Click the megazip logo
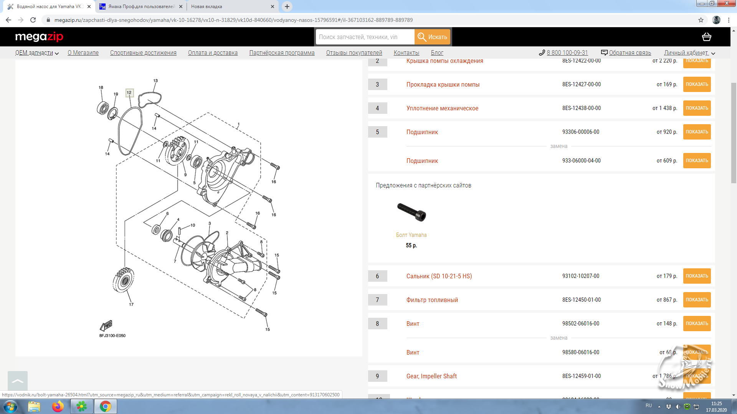 [39, 37]
